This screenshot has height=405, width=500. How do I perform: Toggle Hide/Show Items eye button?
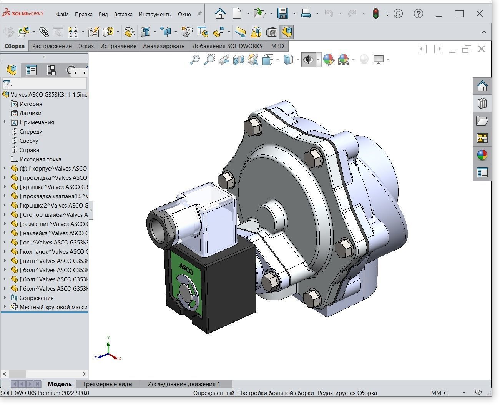pos(308,60)
